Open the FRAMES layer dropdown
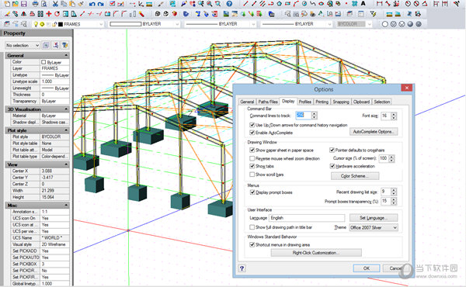The height and width of the screenshot is (287, 466). pyautogui.click(x=101, y=24)
